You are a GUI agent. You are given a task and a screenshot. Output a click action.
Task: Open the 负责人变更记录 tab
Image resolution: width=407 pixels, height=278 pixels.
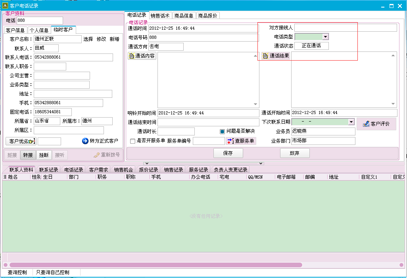(x=230, y=170)
